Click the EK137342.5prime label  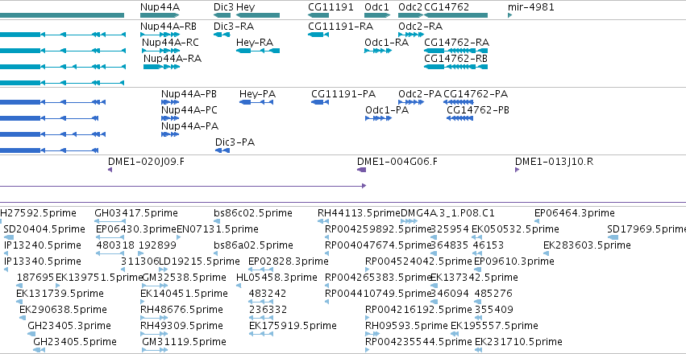click(474, 278)
